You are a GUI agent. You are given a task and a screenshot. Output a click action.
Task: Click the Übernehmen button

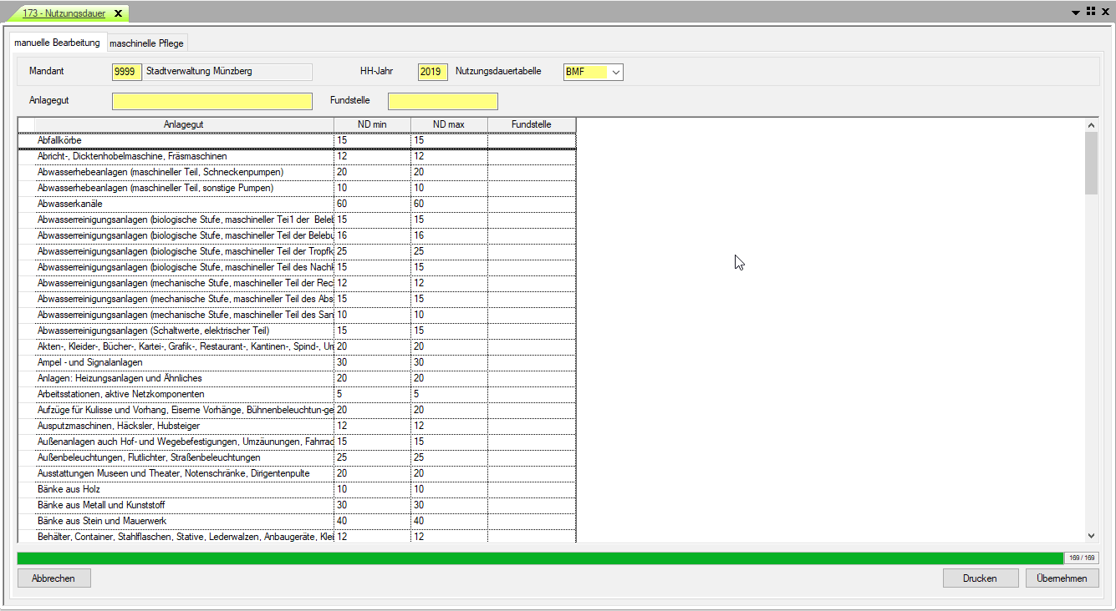pos(1062,578)
